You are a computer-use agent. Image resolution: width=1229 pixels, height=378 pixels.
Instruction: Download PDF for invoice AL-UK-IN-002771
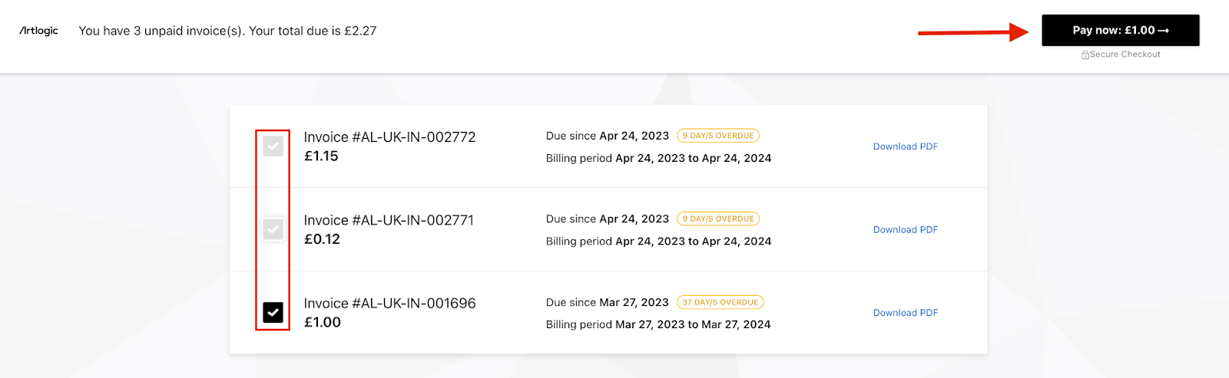pyautogui.click(x=905, y=229)
